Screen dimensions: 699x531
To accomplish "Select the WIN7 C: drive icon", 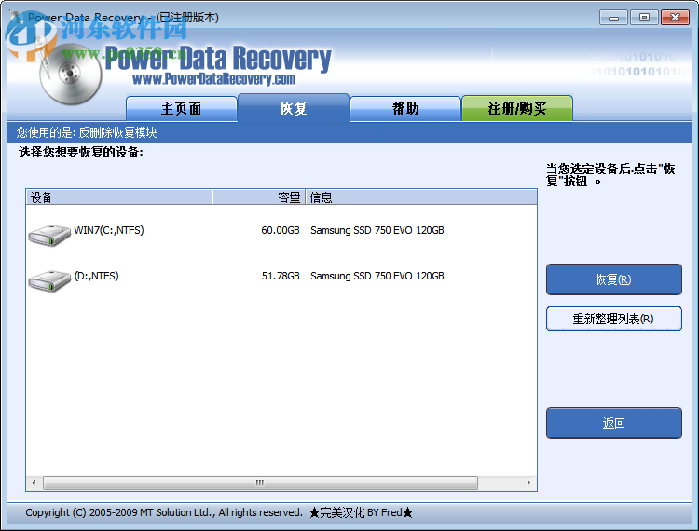I will [49, 235].
